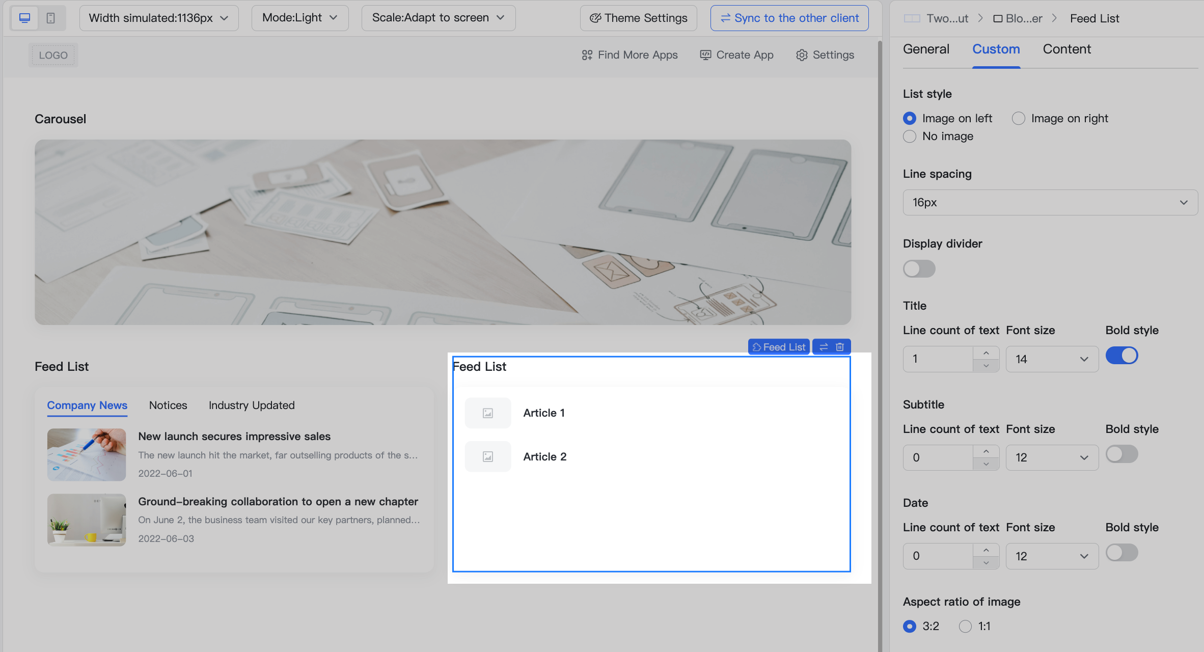The width and height of the screenshot is (1204, 652).
Task: Click Sync to the other client
Action: [789, 17]
